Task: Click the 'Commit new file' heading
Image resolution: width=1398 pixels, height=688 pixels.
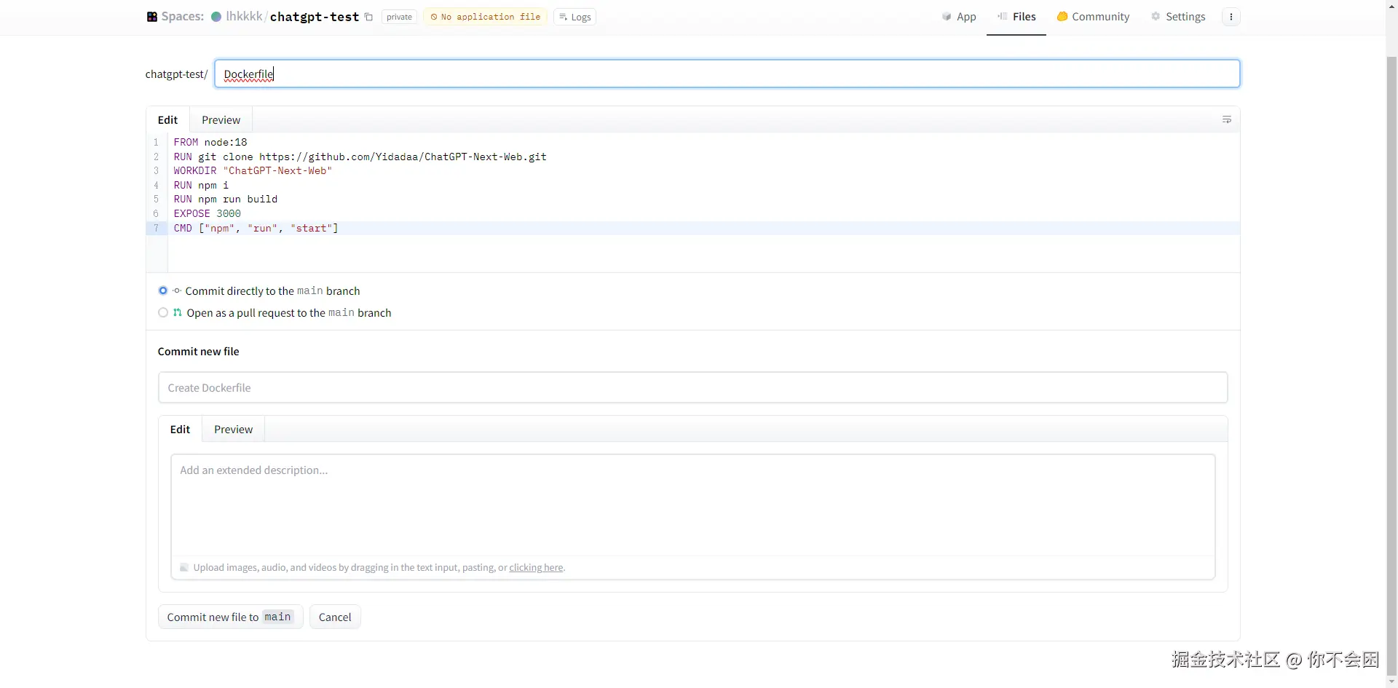Action: pyautogui.click(x=198, y=351)
